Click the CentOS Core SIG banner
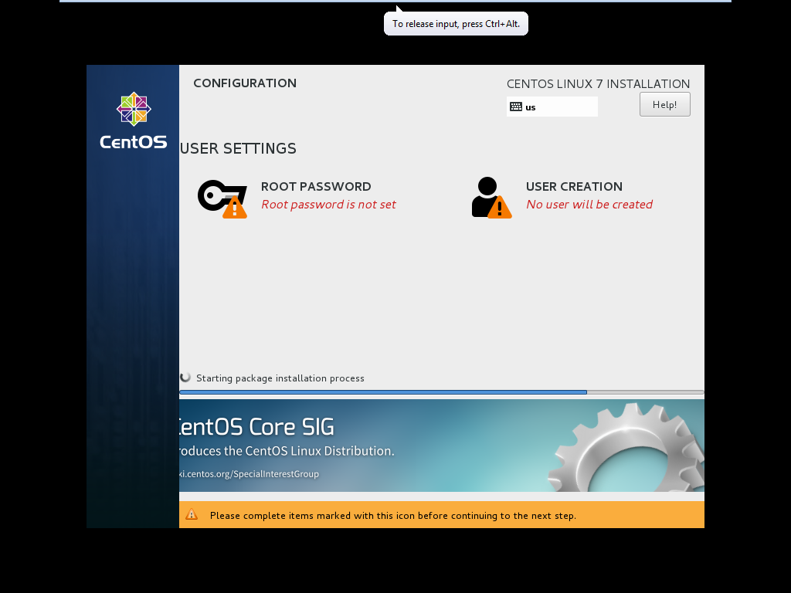791x593 pixels. [441, 446]
